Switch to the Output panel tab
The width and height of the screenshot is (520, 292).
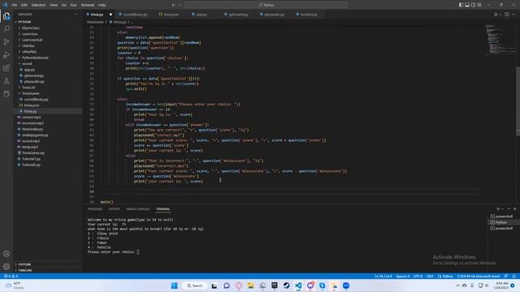114,209
